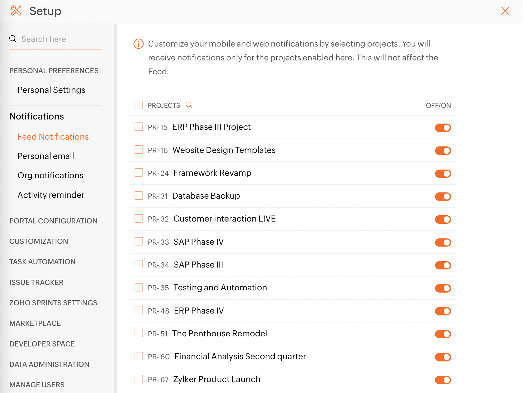This screenshot has width=523, height=393.
Task: Click the projects search magnifier icon
Action: tap(189, 105)
